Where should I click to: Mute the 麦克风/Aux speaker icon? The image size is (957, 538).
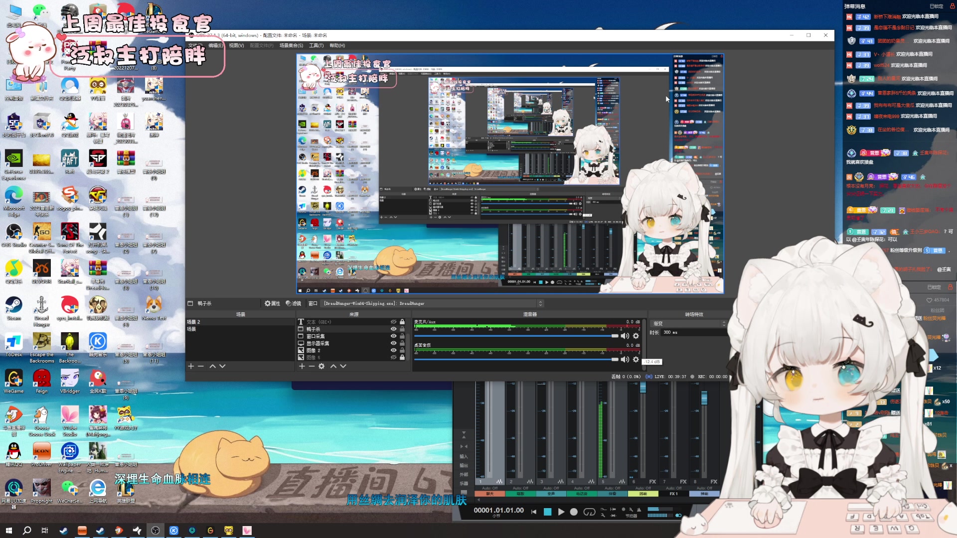pos(625,336)
